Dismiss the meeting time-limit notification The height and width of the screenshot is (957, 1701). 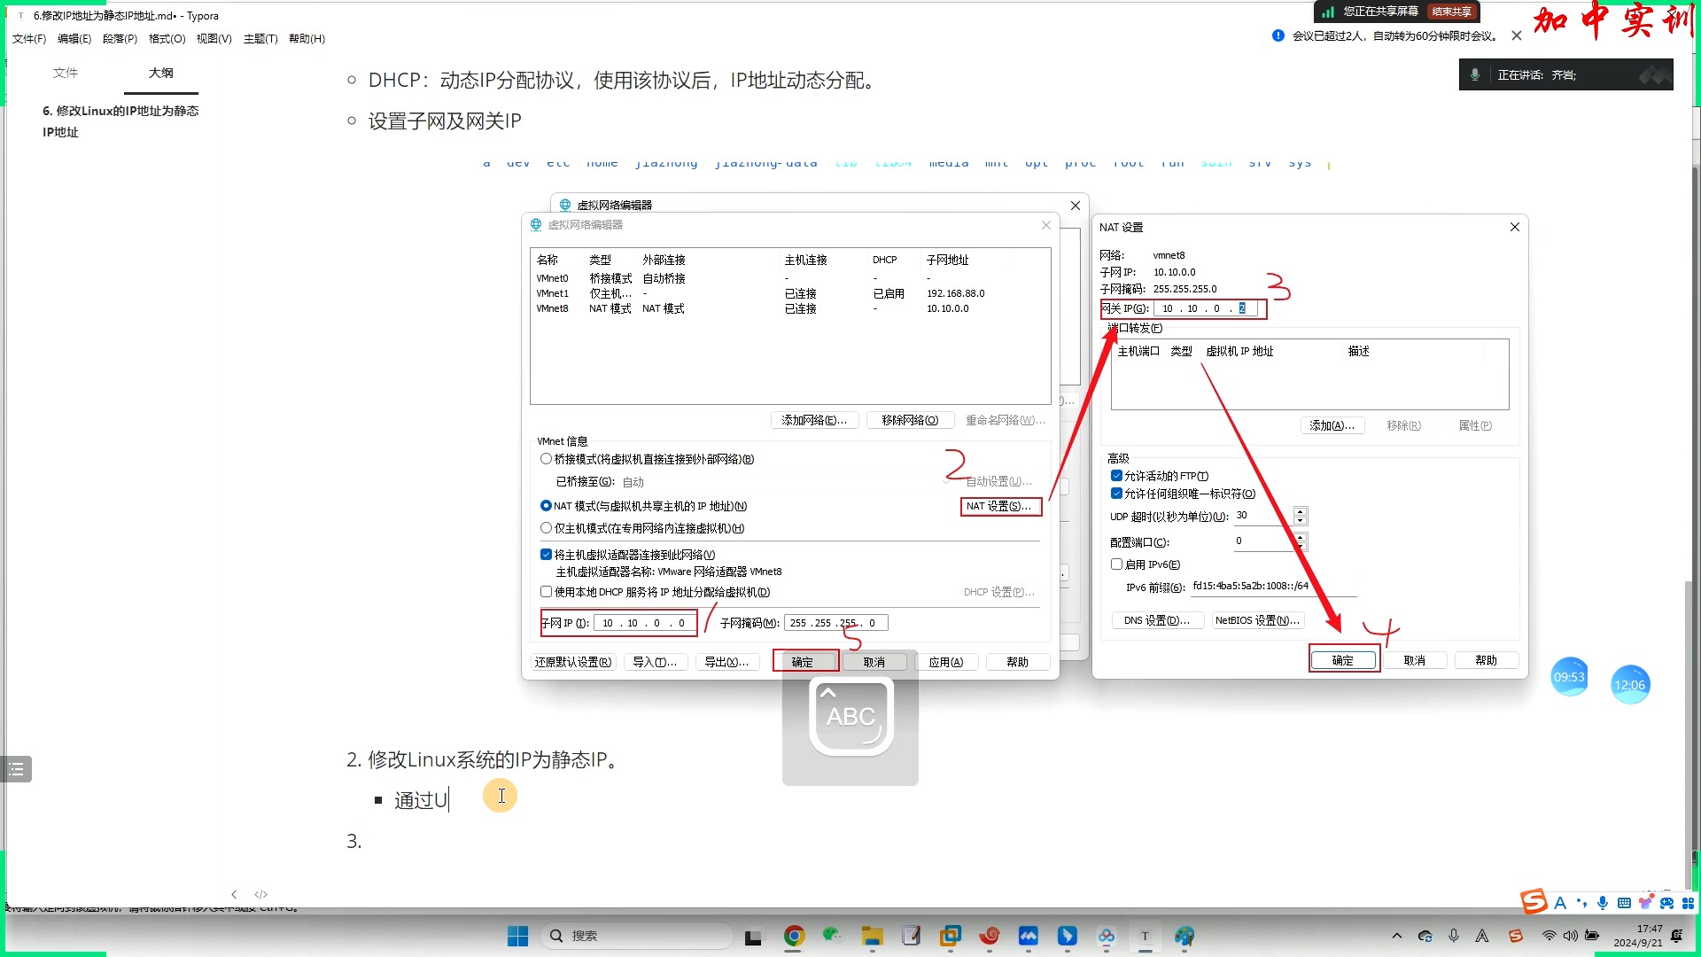point(1517,35)
